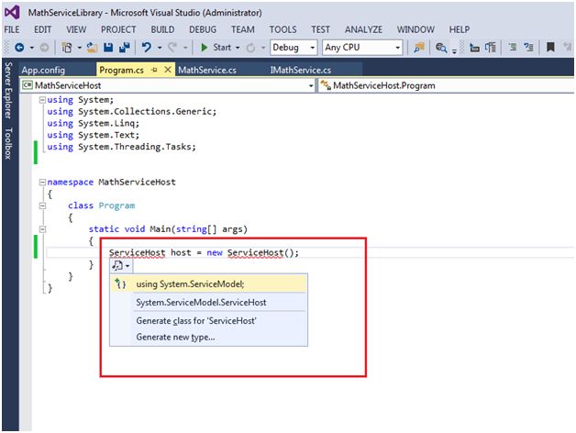Image resolution: width=576 pixels, height=433 pixels.
Task: Open the smart tag lightbulb dropdown
Action: (121, 265)
